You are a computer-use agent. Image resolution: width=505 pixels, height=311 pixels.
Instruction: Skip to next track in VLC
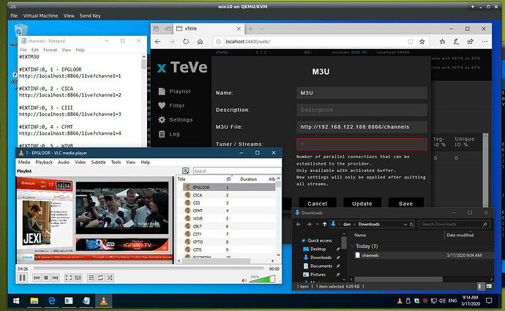(56, 277)
